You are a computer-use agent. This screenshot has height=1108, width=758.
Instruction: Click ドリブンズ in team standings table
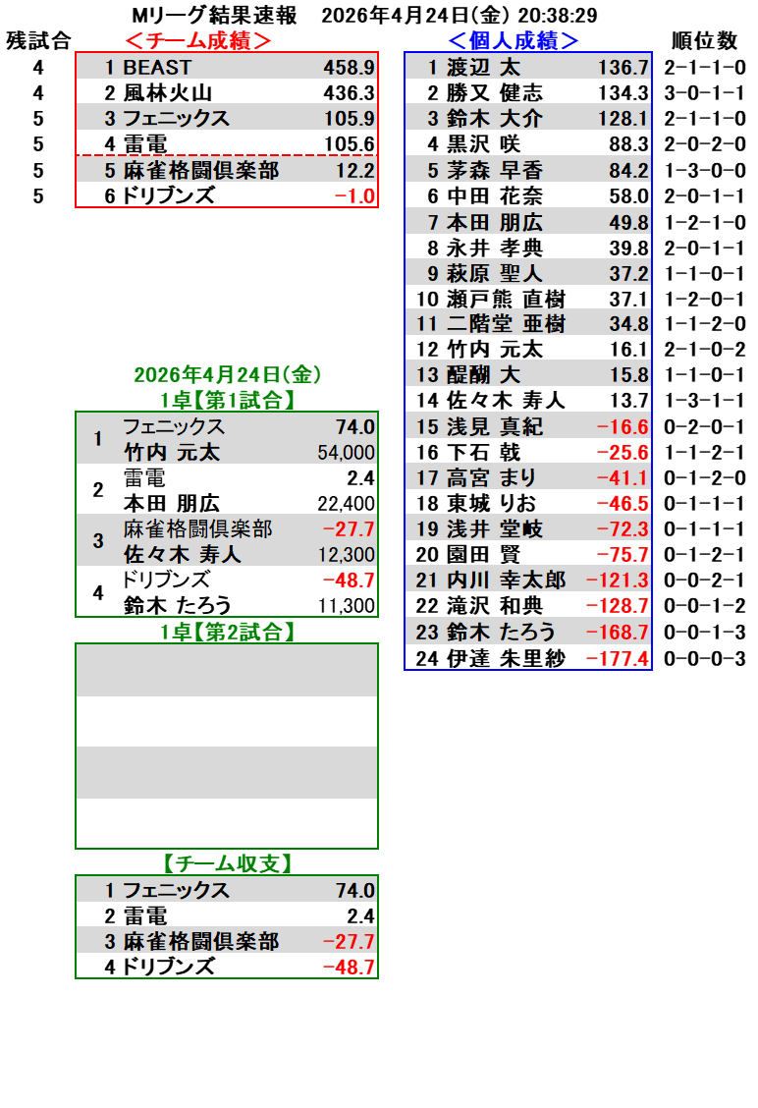click(x=168, y=195)
